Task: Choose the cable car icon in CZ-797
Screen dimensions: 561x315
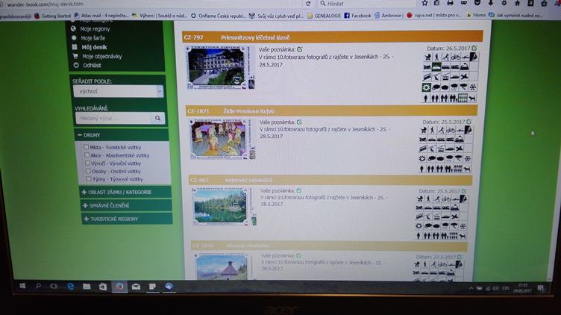Action: click(x=446, y=77)
